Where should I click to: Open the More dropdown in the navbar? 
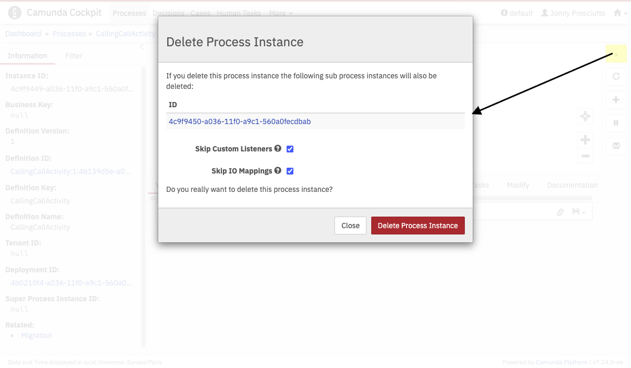click(281, 13)
